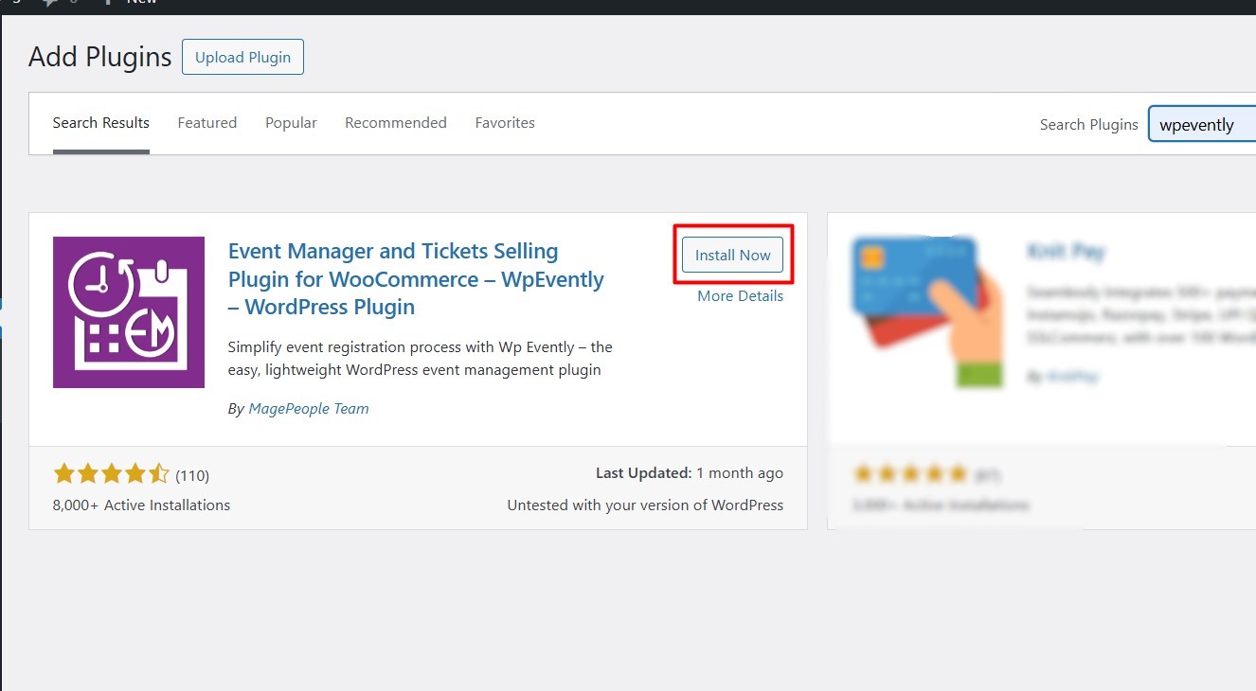Click the Simplify event registration description text
The image size is (1256, 691).
pyautogui.click(x=421, y=358)
